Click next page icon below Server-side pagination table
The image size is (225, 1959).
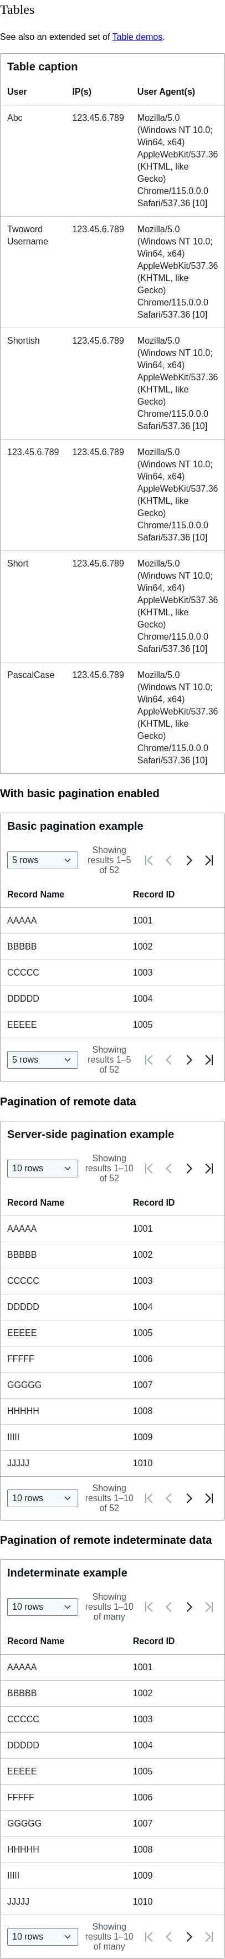(x=188, y=1498)
